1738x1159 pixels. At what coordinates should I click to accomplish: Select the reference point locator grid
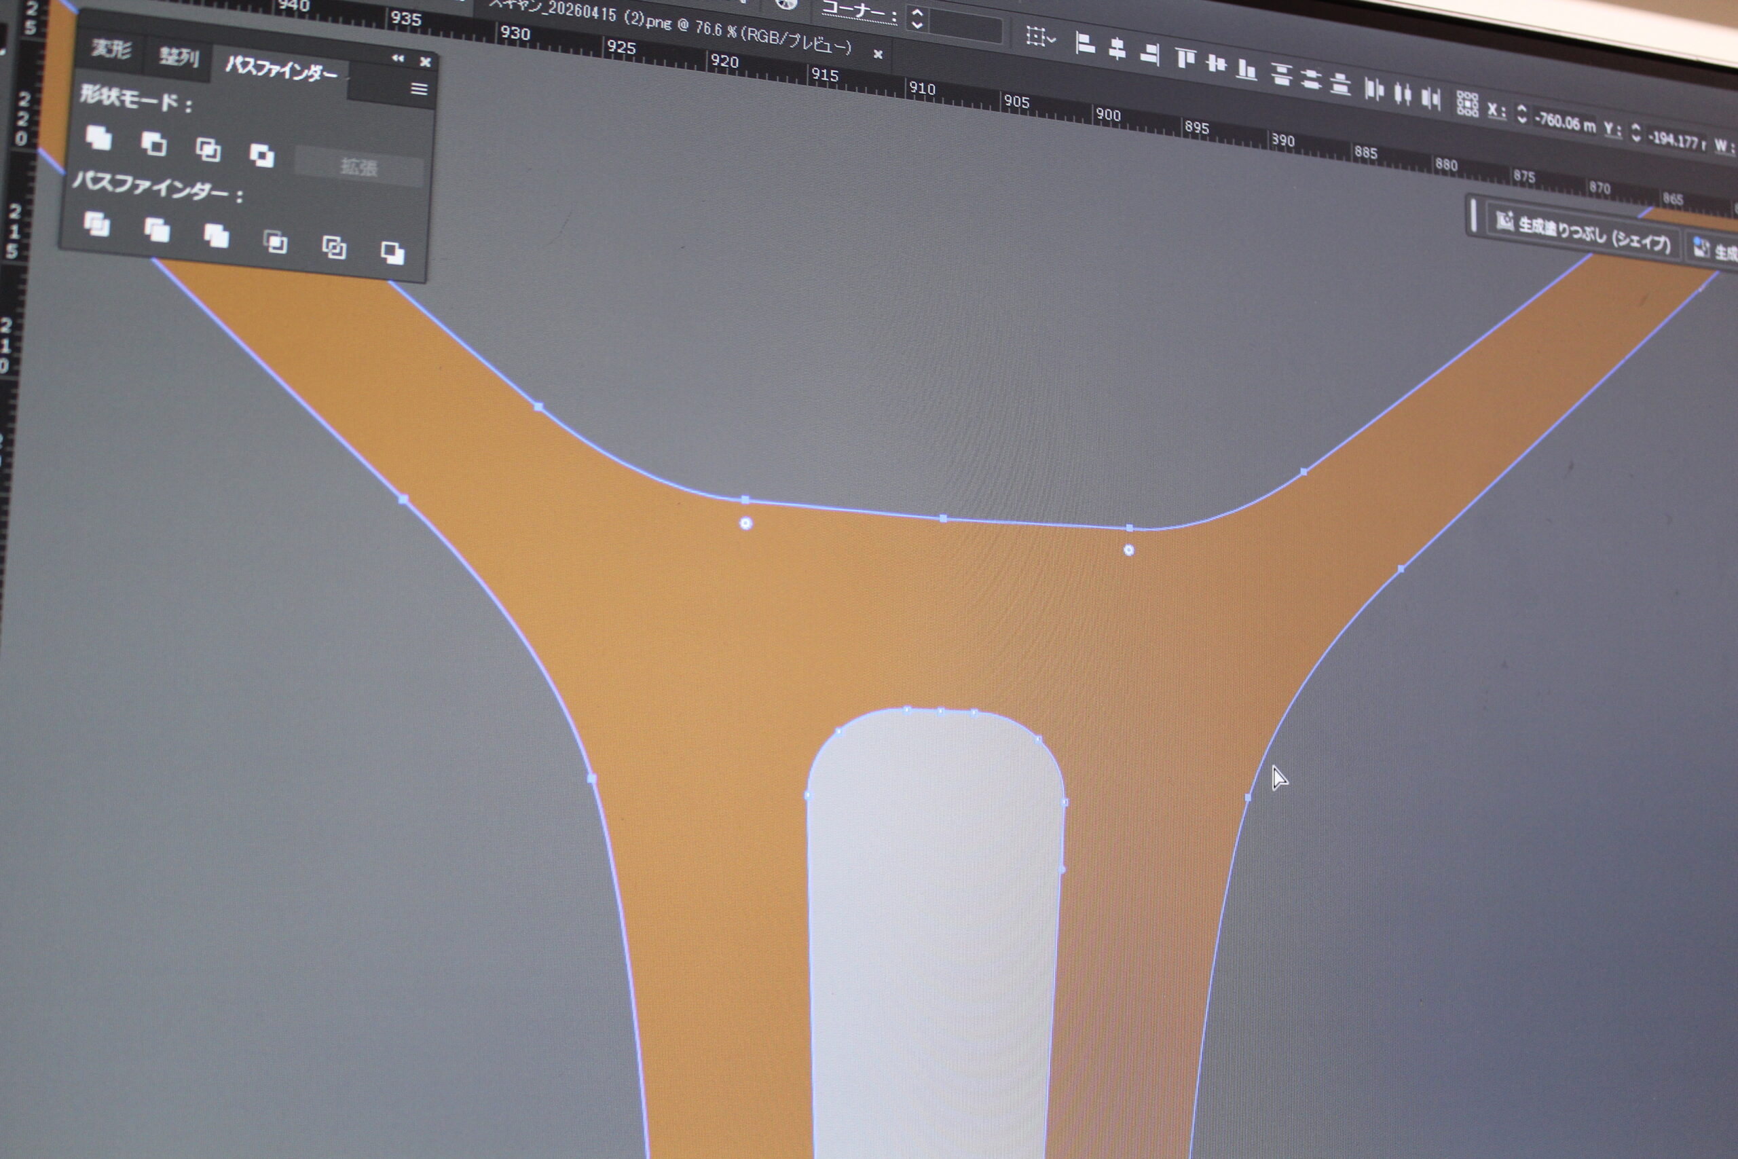pos(1467,104)
